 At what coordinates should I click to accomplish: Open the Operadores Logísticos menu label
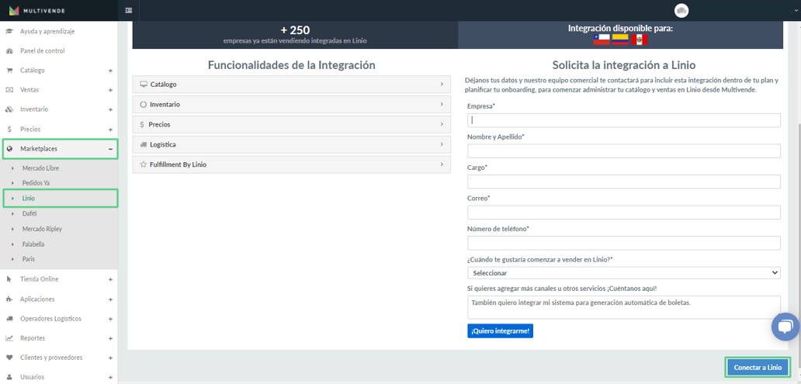click(x=50, y=319)
